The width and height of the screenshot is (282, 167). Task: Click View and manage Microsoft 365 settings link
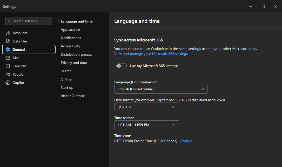pos(151,54)
